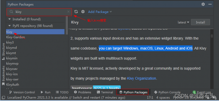The height and width of the screenshot is (101, 219).
Task: Open the Event Log notification icon
Action: coord(194,92)
